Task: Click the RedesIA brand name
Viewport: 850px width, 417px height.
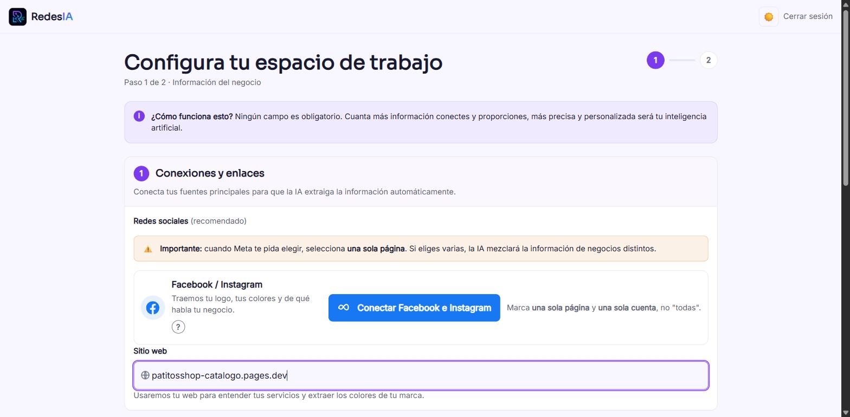Action: point(52,17)
